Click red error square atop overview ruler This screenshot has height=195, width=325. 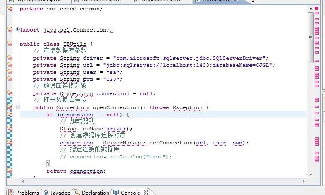[x=317, y=8]
